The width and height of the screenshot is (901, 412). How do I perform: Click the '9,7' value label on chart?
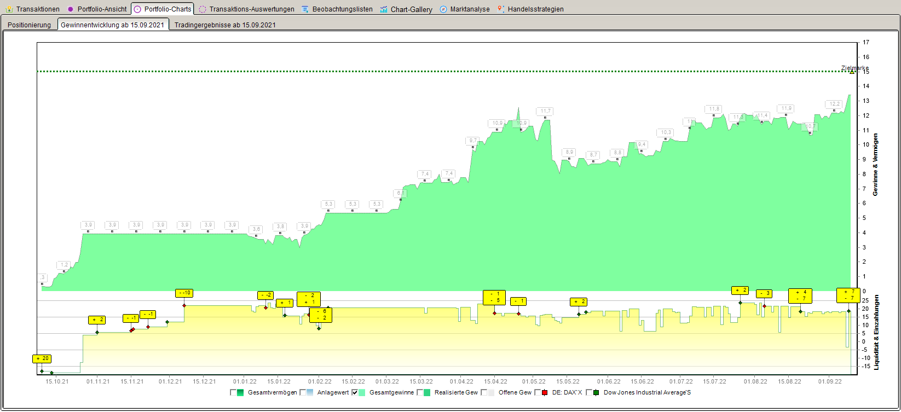473,141
